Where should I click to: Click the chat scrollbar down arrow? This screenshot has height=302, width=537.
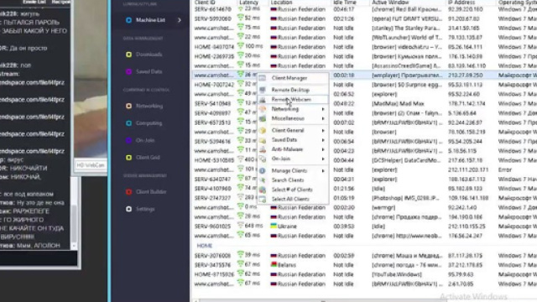[x=74, y=246]
